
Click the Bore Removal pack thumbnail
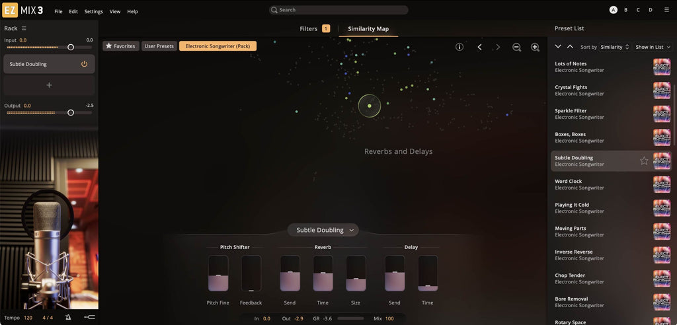662,302
